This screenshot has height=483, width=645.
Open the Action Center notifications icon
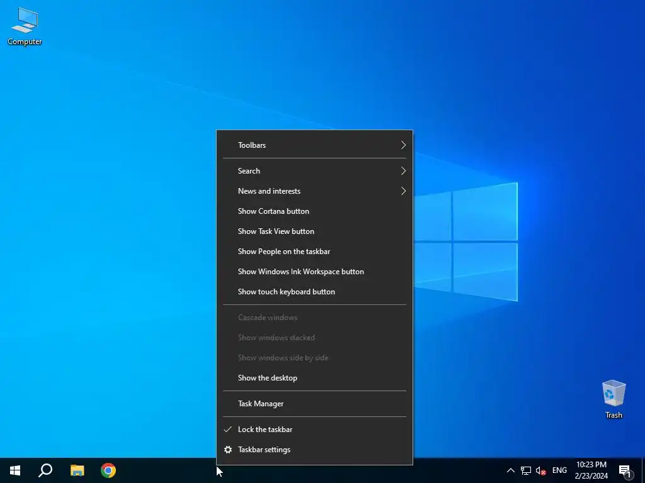point(625,470)
